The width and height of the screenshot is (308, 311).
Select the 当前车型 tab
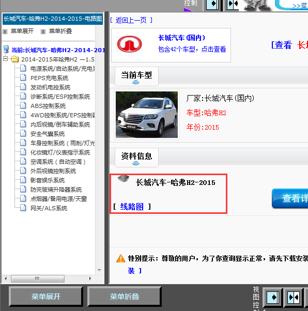[136, 76]
